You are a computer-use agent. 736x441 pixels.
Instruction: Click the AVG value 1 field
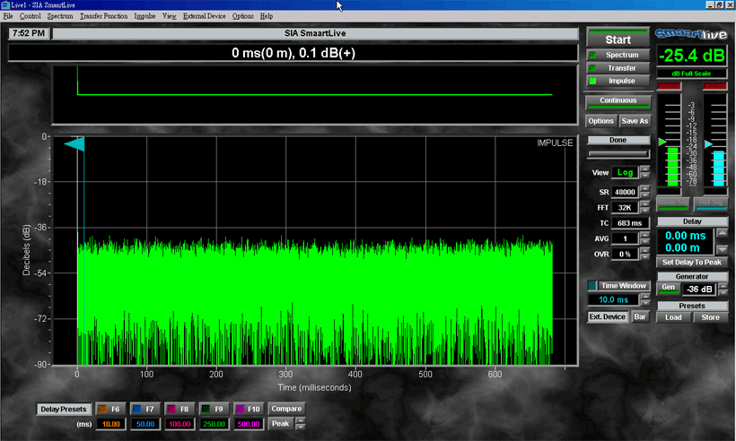point(625,238)
